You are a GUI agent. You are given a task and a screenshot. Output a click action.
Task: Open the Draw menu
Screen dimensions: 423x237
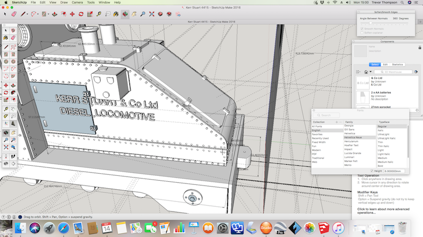(64, 3)
